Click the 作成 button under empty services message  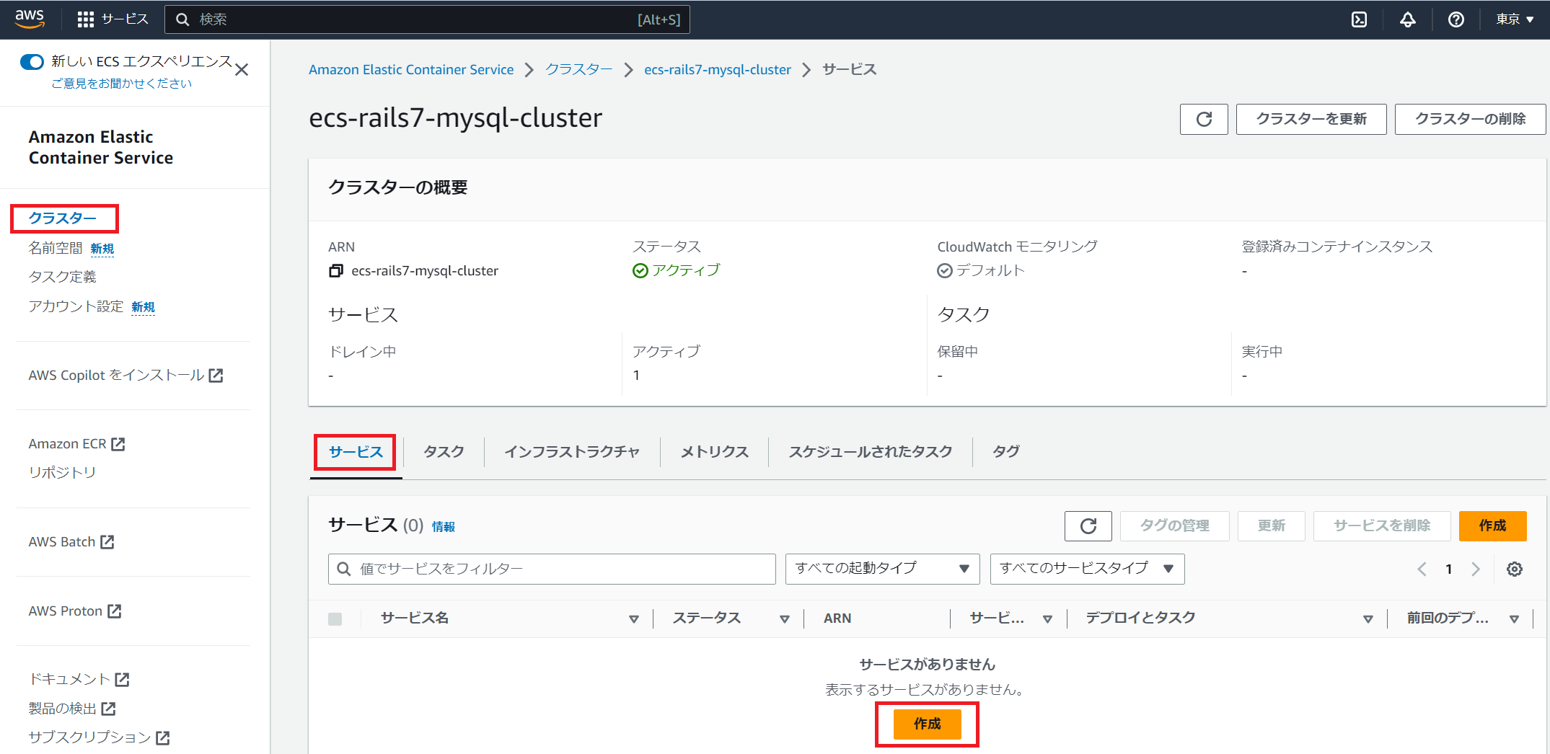927,724
